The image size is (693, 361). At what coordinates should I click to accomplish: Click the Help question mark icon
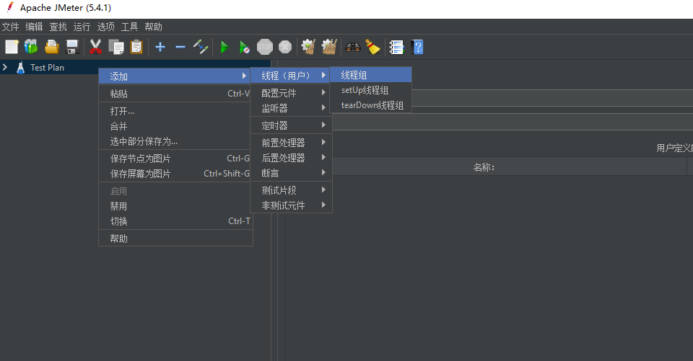coord(417,47)
